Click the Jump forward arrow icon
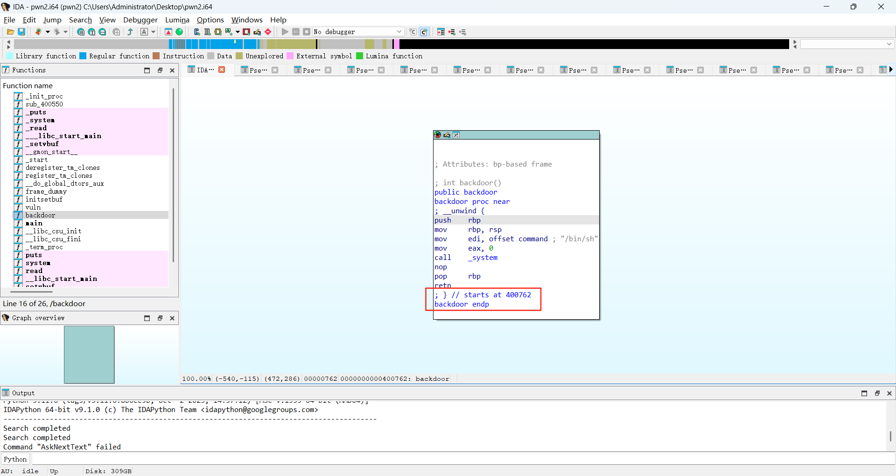This screenshot has width=896, height=476. [57, 32]
